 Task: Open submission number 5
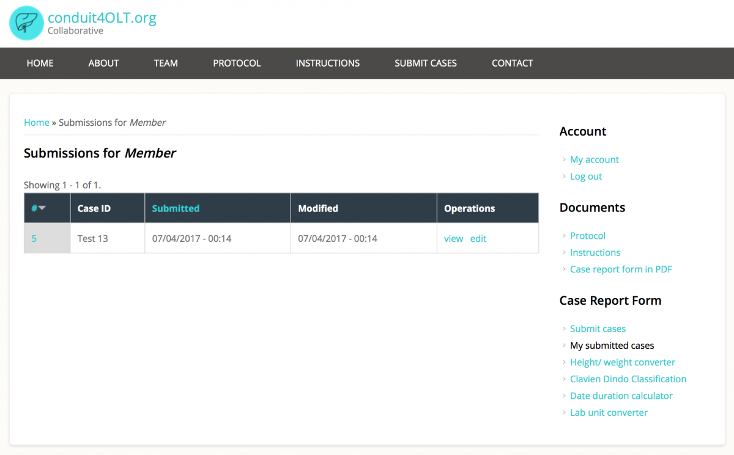(34, 238)
